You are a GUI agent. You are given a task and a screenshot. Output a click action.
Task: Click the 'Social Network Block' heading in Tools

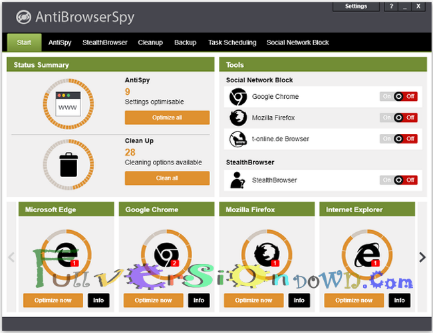coord(259,80)
